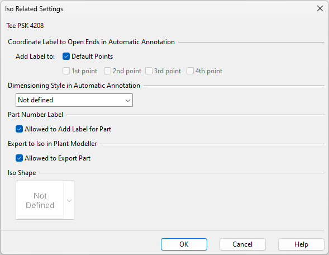The image size is (329, 255).
Task: Open the Help button
Action: point(301,244)
